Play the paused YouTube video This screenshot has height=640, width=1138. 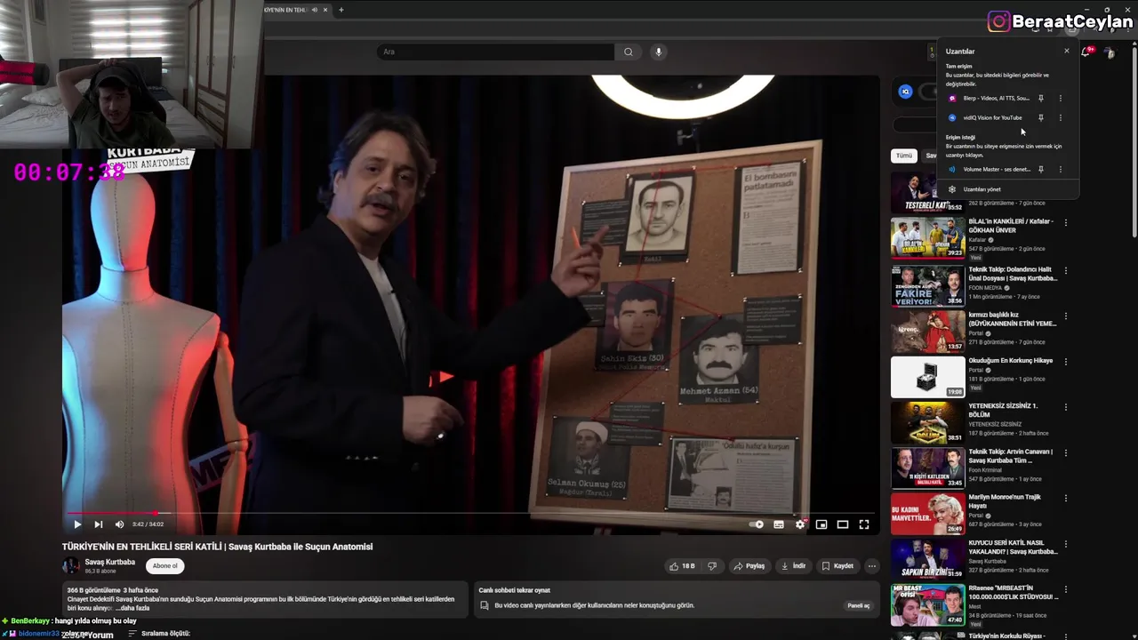(x=77, y=524)
